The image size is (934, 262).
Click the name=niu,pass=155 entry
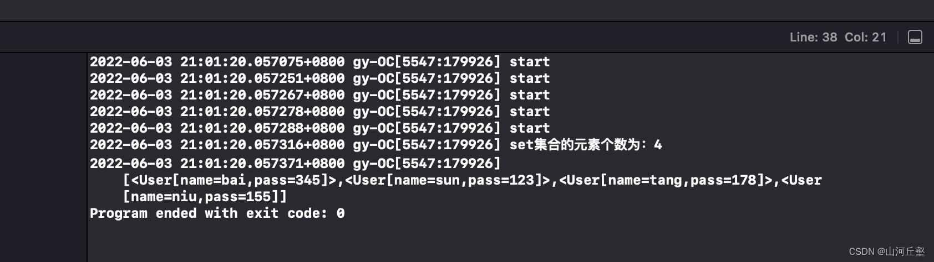coord(205,197)
